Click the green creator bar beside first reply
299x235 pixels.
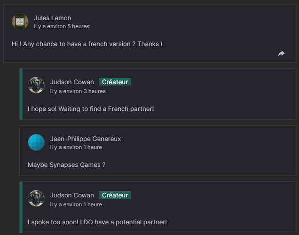click(21, 94)
